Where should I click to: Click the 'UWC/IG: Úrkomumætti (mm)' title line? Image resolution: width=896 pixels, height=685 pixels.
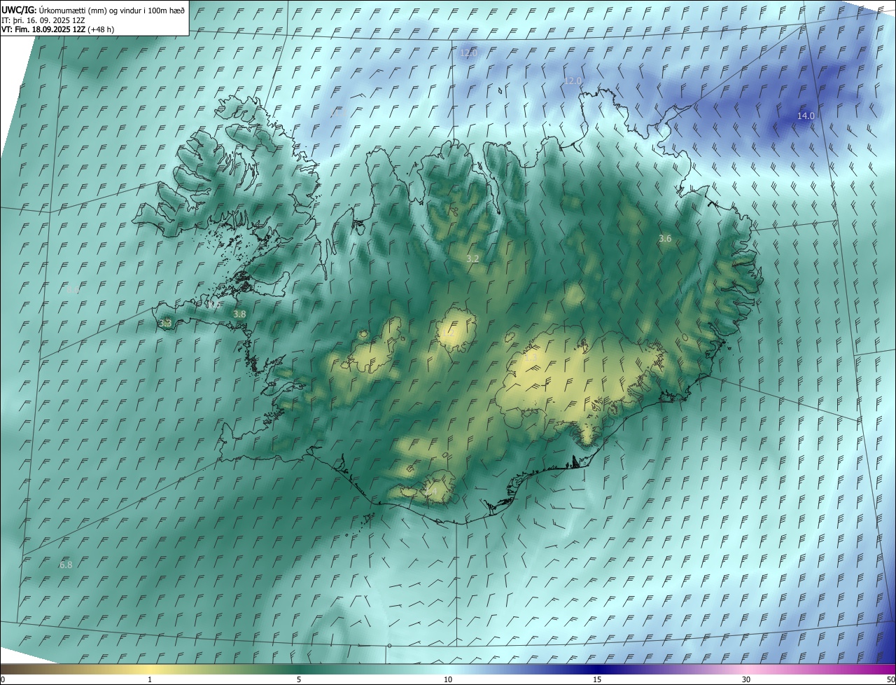click(93, 10)
